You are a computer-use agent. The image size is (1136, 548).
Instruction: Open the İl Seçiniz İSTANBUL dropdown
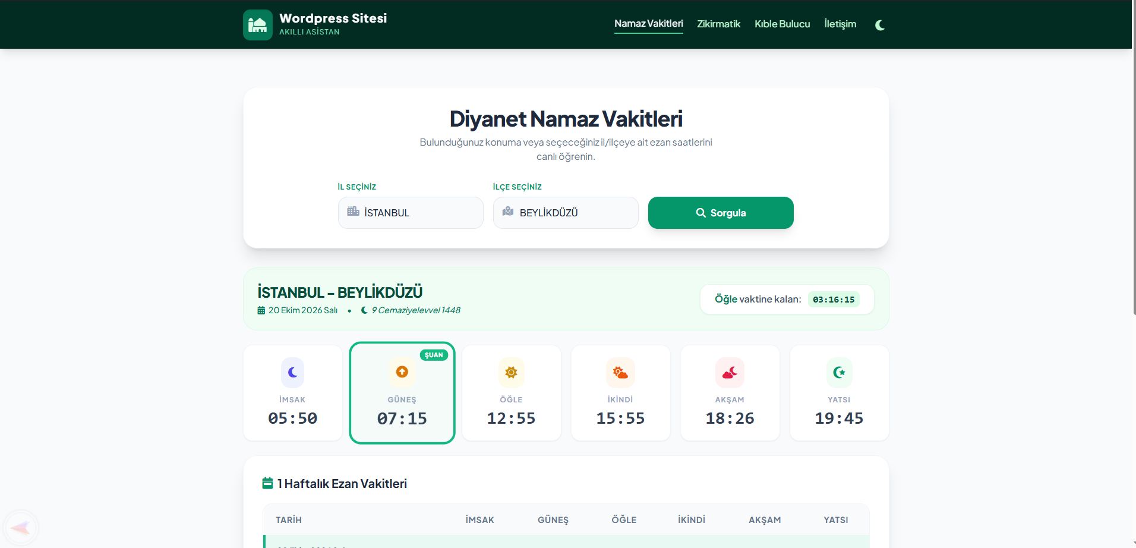coord(411,213)
